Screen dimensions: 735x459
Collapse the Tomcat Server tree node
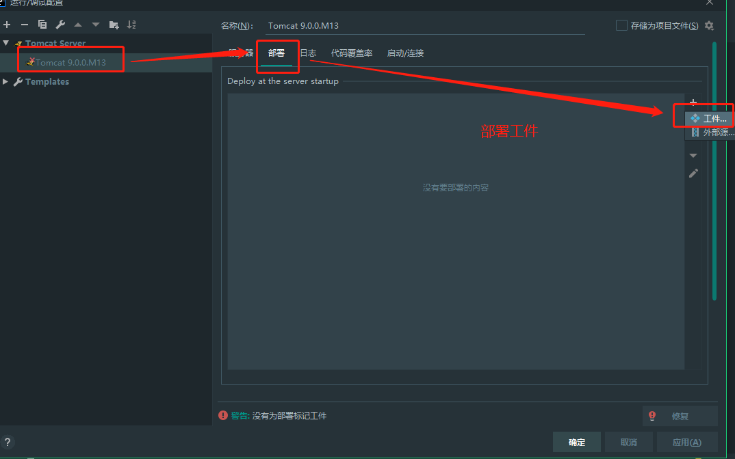5,43
